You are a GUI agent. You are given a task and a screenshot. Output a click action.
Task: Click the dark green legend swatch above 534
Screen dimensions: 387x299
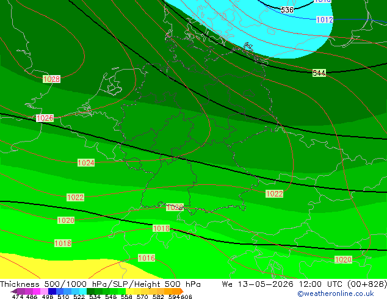tap(90, 291)
